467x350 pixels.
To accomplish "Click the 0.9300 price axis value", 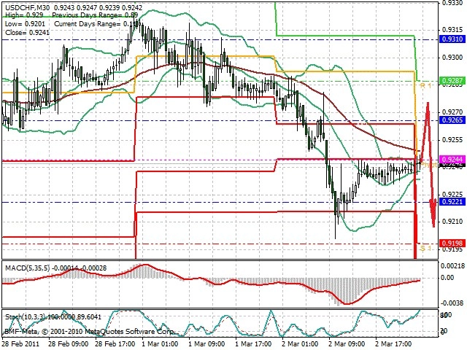I will pyautogui.click(x=452, y=57).
